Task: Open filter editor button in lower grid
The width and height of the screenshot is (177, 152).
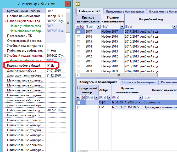Action: pos(78,97)
